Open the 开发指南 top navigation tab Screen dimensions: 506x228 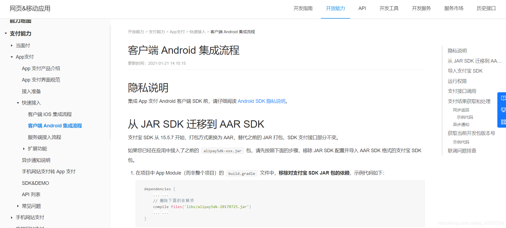(303, 8)
